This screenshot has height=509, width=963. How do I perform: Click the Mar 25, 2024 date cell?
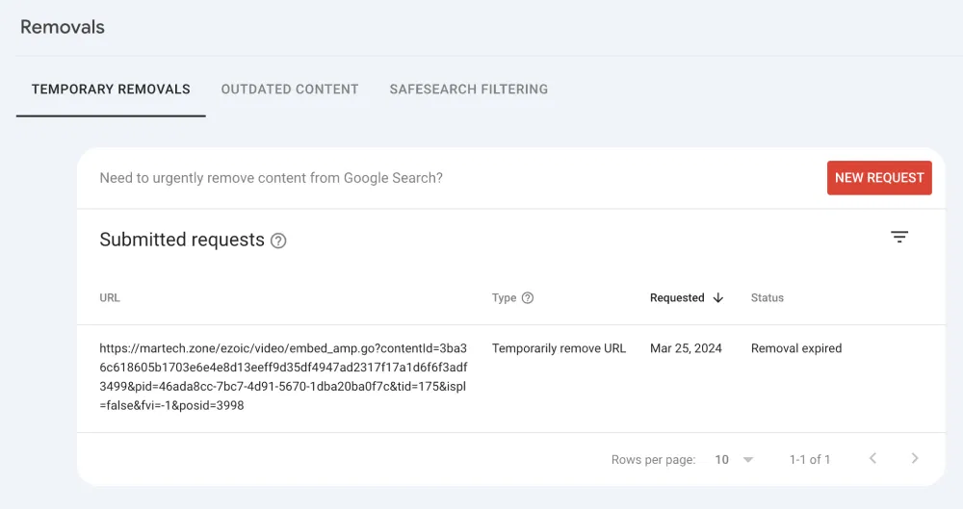[686, 348]
